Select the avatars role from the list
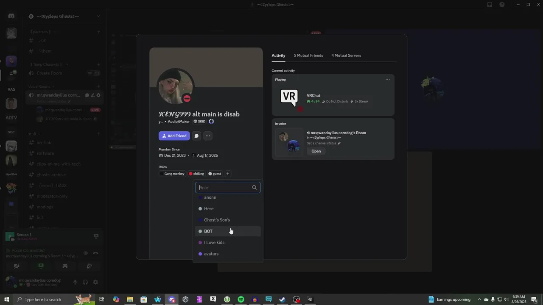 pyautogui.click(x=228, y=254)
